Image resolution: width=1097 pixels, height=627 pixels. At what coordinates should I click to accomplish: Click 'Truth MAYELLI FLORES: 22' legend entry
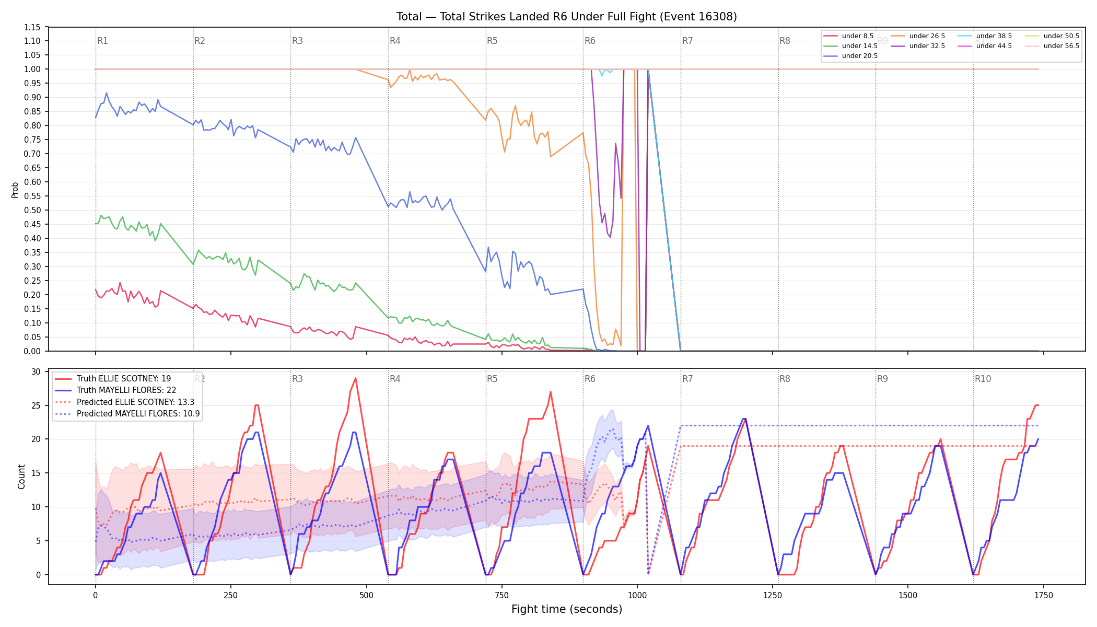(115, 390)
